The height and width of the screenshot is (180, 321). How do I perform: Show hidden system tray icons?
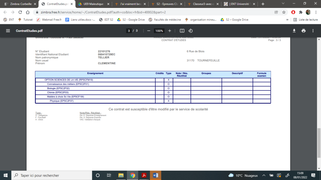click(x=264, y=176)
